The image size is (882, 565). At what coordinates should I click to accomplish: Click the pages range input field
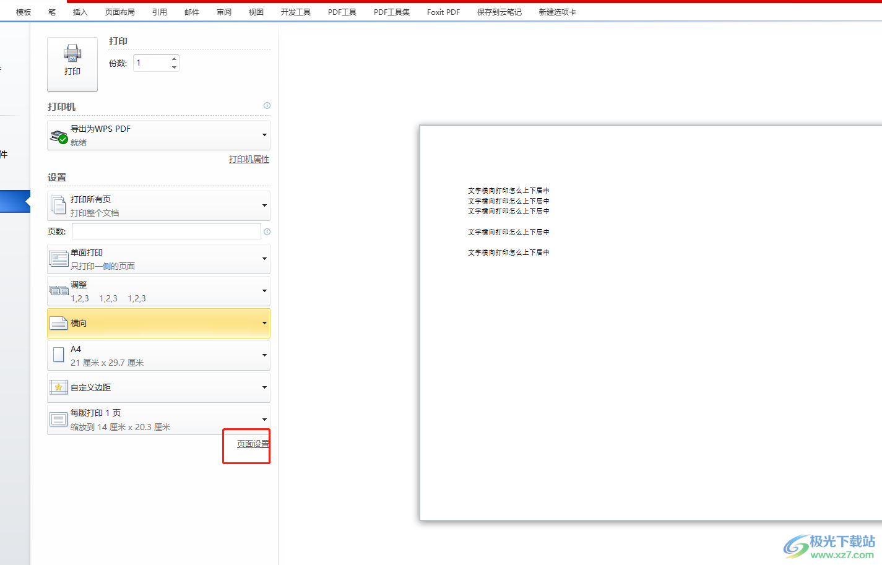pyautogui.click(x=166, y=231)
